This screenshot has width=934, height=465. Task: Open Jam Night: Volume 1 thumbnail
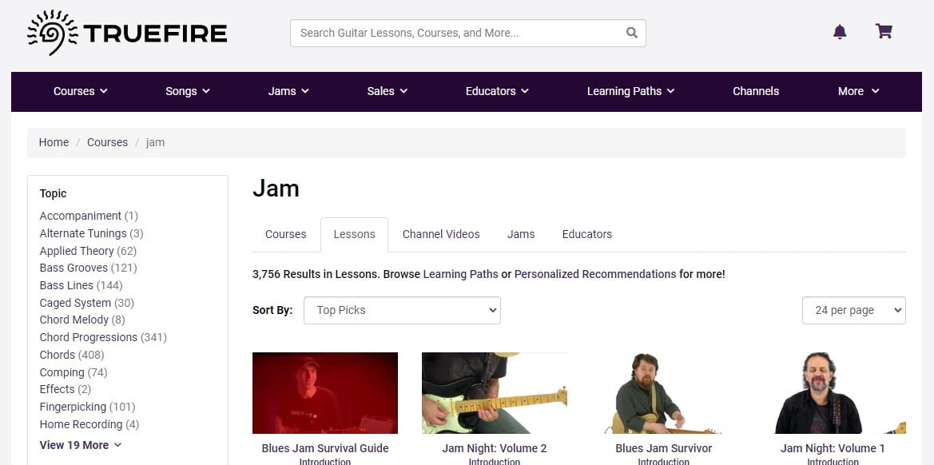click(833, 393)
